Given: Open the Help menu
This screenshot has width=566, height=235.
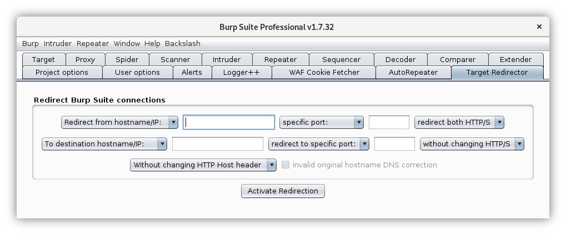Looking at the screenshot, I should (x=152, y=44).
